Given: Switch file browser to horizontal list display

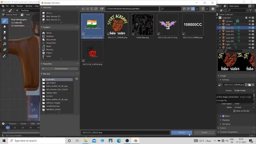Looking at the screenshot, I should point(188,9).
